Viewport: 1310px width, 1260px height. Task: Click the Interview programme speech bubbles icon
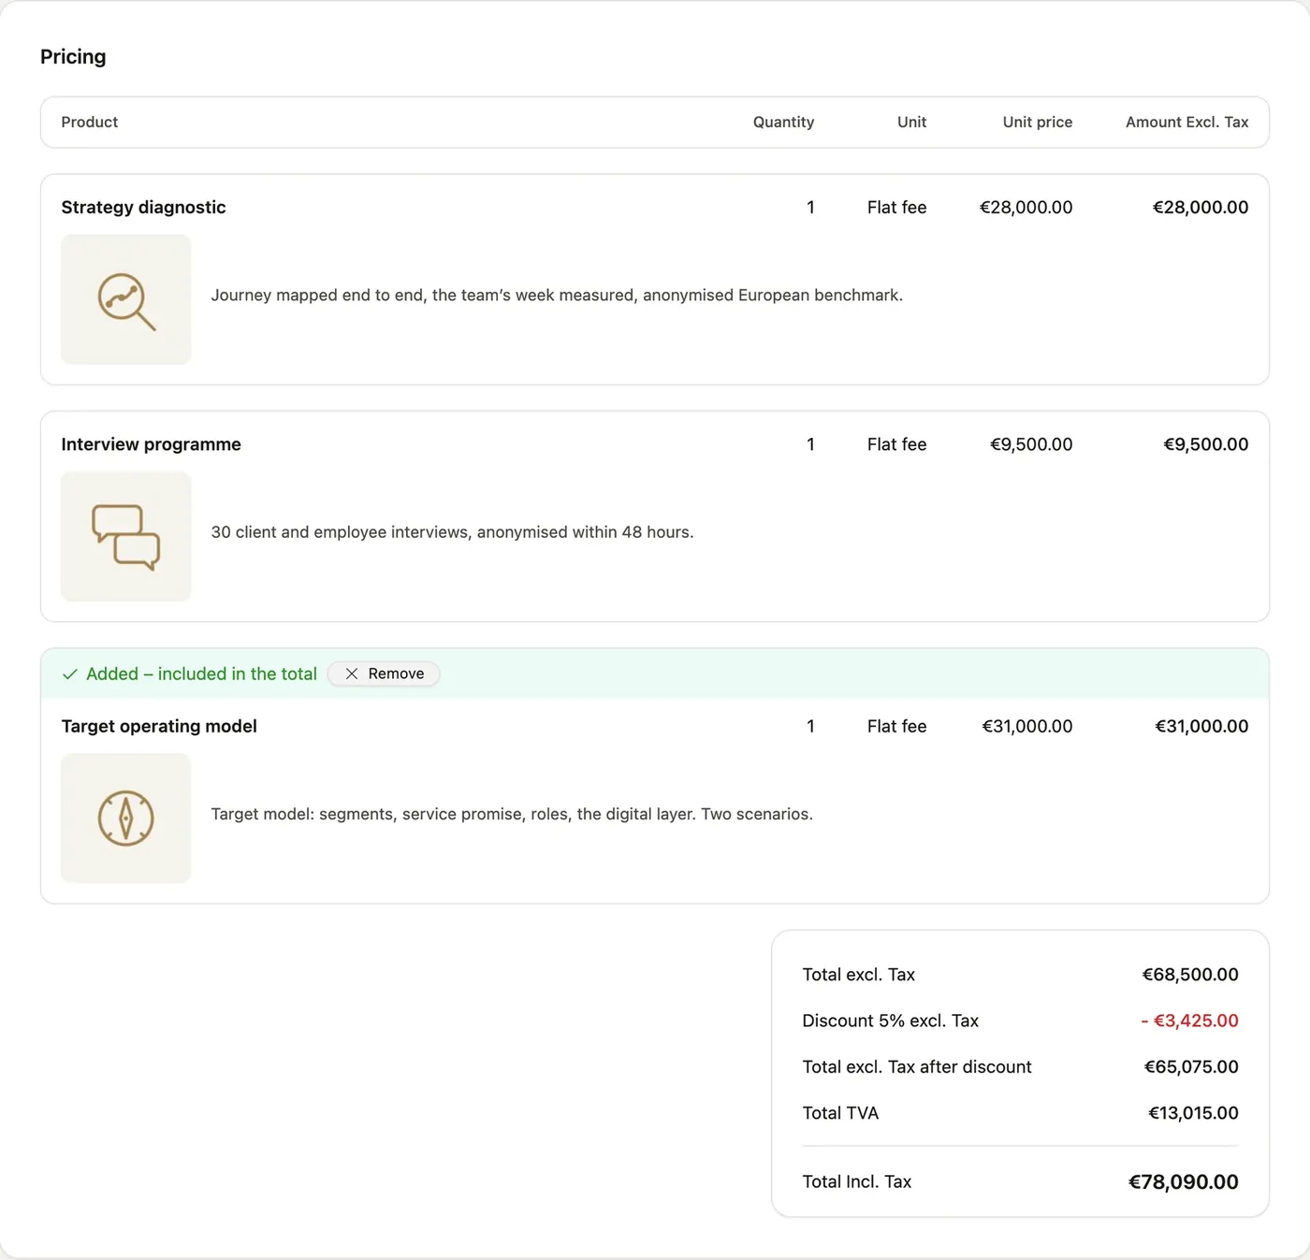coord(126,537)
